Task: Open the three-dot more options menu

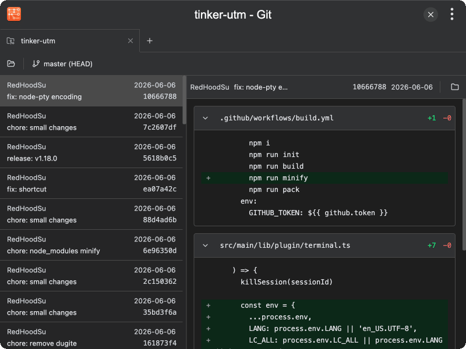Action: click(x=452, y=14)
